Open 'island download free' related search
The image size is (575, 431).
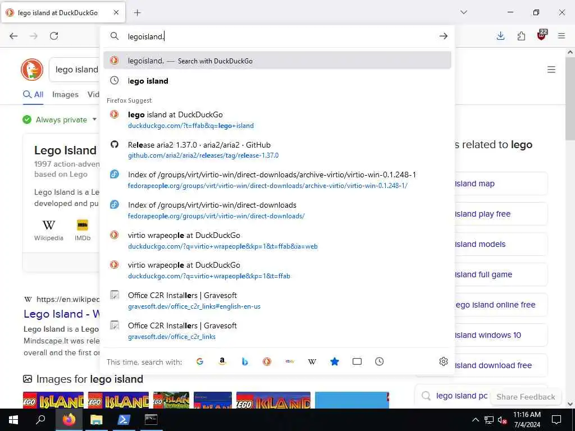pyautogui.click(x=501, y=365)
